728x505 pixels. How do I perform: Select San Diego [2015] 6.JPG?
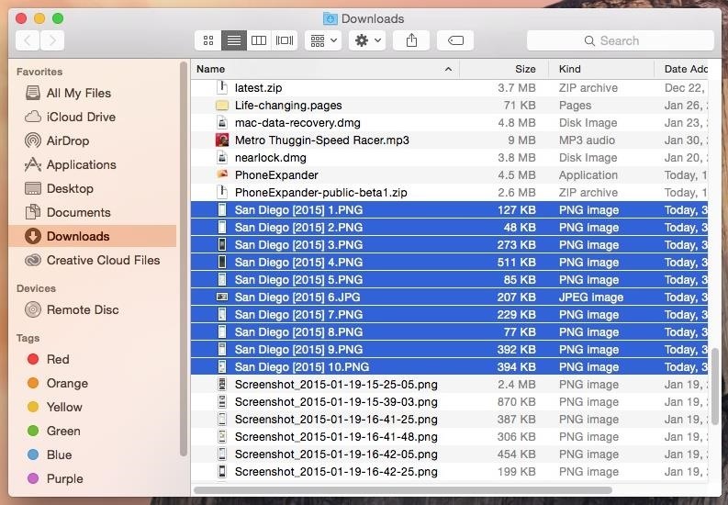[450, 297]
